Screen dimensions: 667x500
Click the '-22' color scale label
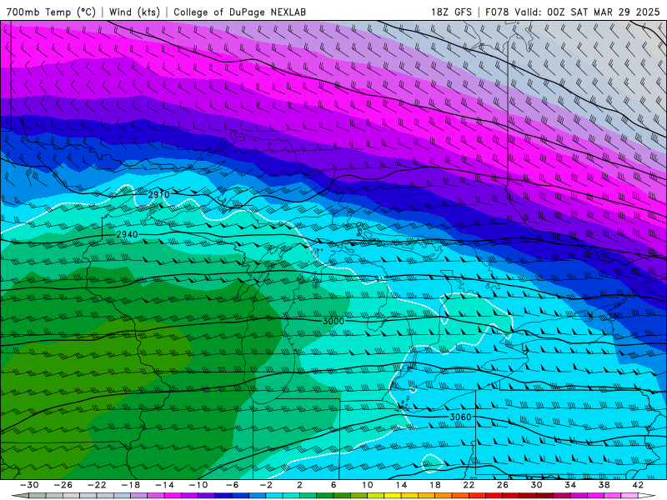coord(97,485)
